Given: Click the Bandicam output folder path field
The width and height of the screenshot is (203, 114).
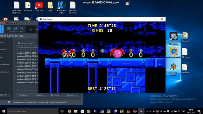Looking at the screenshot, I should pos(27,47).
